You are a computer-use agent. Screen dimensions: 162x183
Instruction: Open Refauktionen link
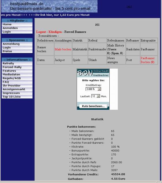click(45, 41)
